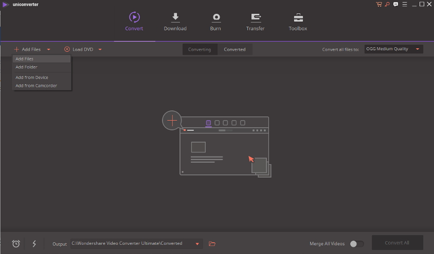
Task: Click the high speed lightning icon
Action: (x=34, y=244)
